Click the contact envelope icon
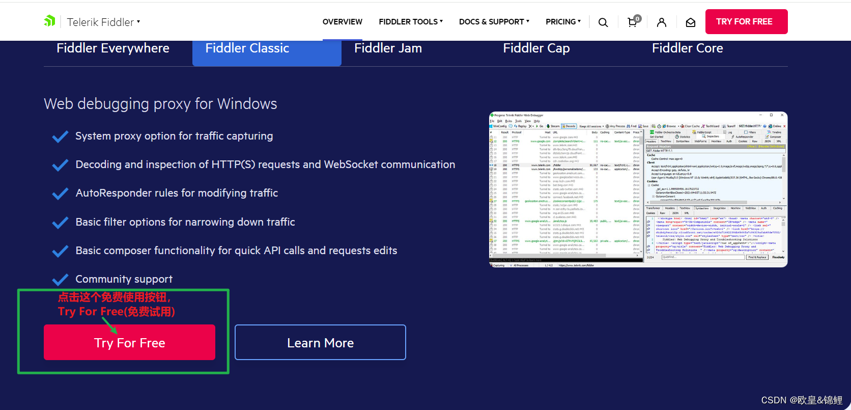 coord(691,22)
